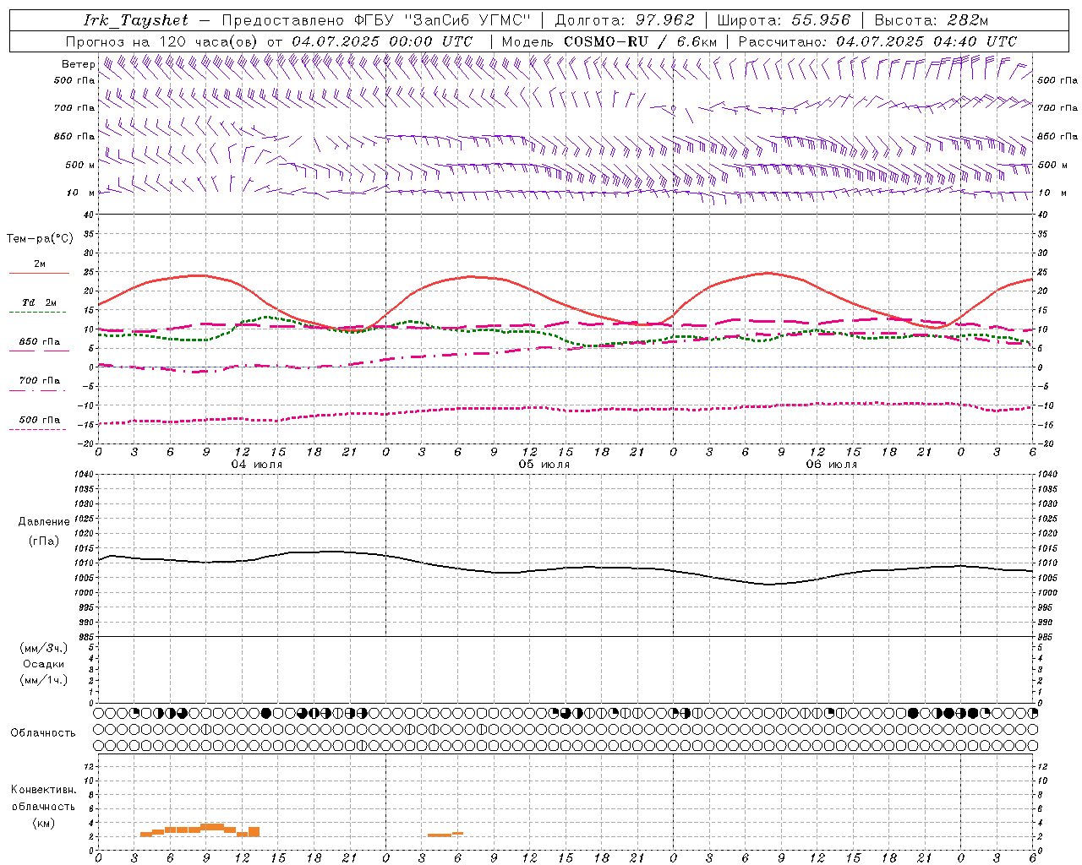Click the orange convective cloud bar on 05 июля
Image resolution: width=1082 pixels, height=865 pixels.
point(445,835)
